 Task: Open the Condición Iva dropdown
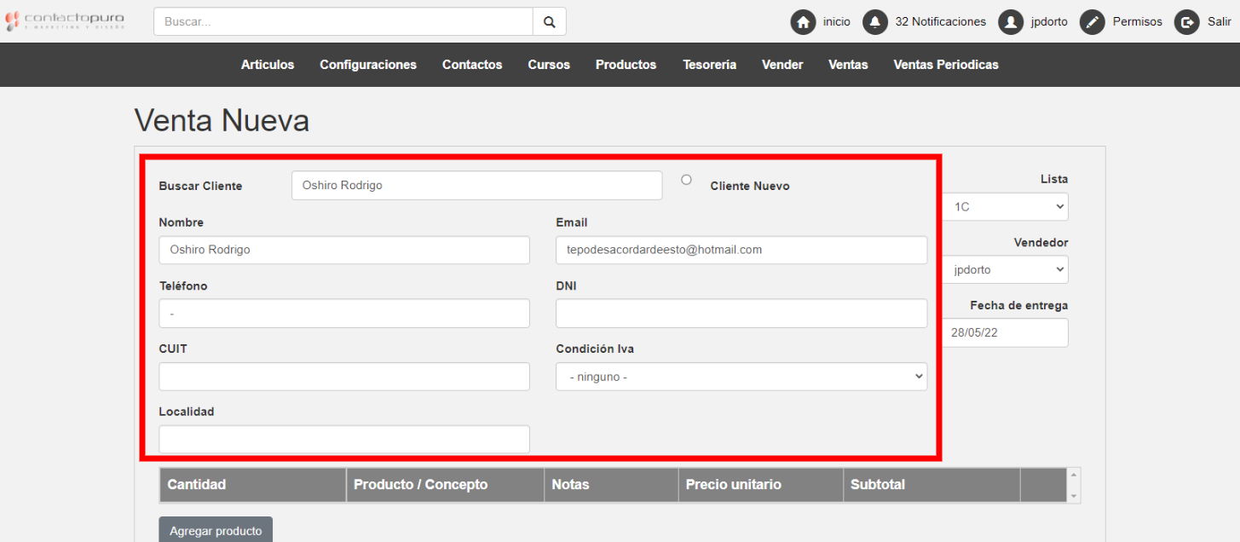[741, 377]
